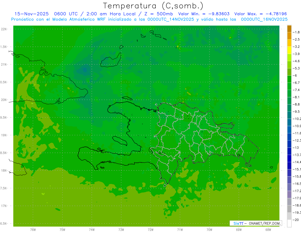The width and height of the screenshot is (301, 233).
Task: Click the "-18.6" color scale label
Action: (297, 205)
